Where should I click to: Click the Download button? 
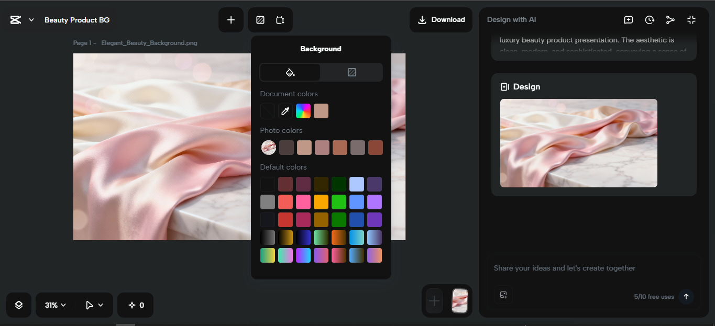click(441, 19)
